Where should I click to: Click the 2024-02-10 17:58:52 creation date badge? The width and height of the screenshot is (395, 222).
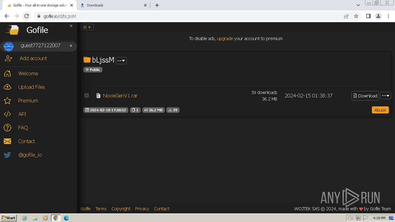point(106,110)
